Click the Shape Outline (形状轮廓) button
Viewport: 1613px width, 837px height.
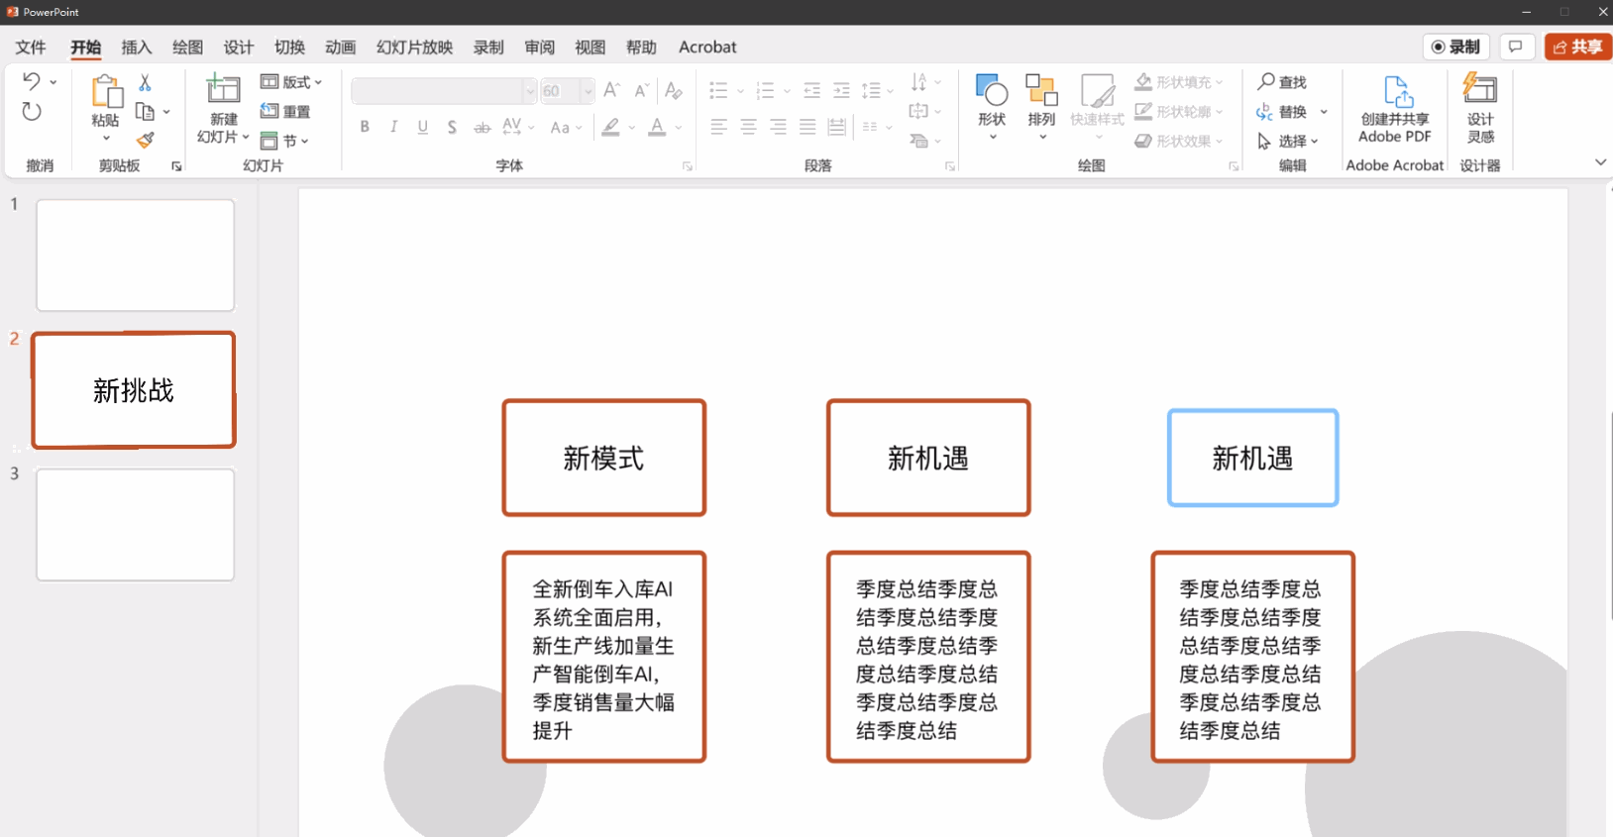pyautogui.click(x=1179, y=112)
